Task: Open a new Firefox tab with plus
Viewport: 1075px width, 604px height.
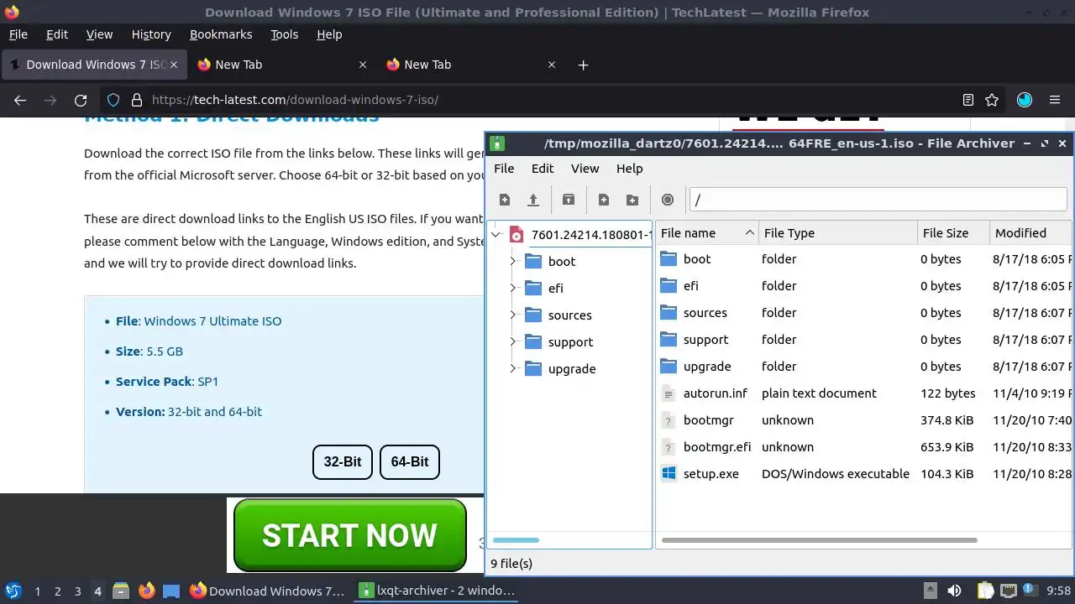Action: point(584,65)
